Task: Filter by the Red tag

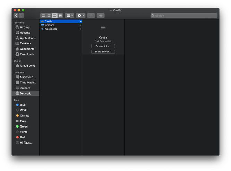Action: point(25,137)
